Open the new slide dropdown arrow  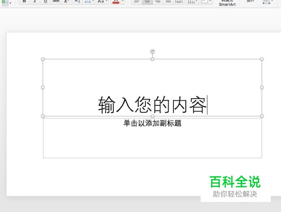pyautogui.click(x=11, y=3)
